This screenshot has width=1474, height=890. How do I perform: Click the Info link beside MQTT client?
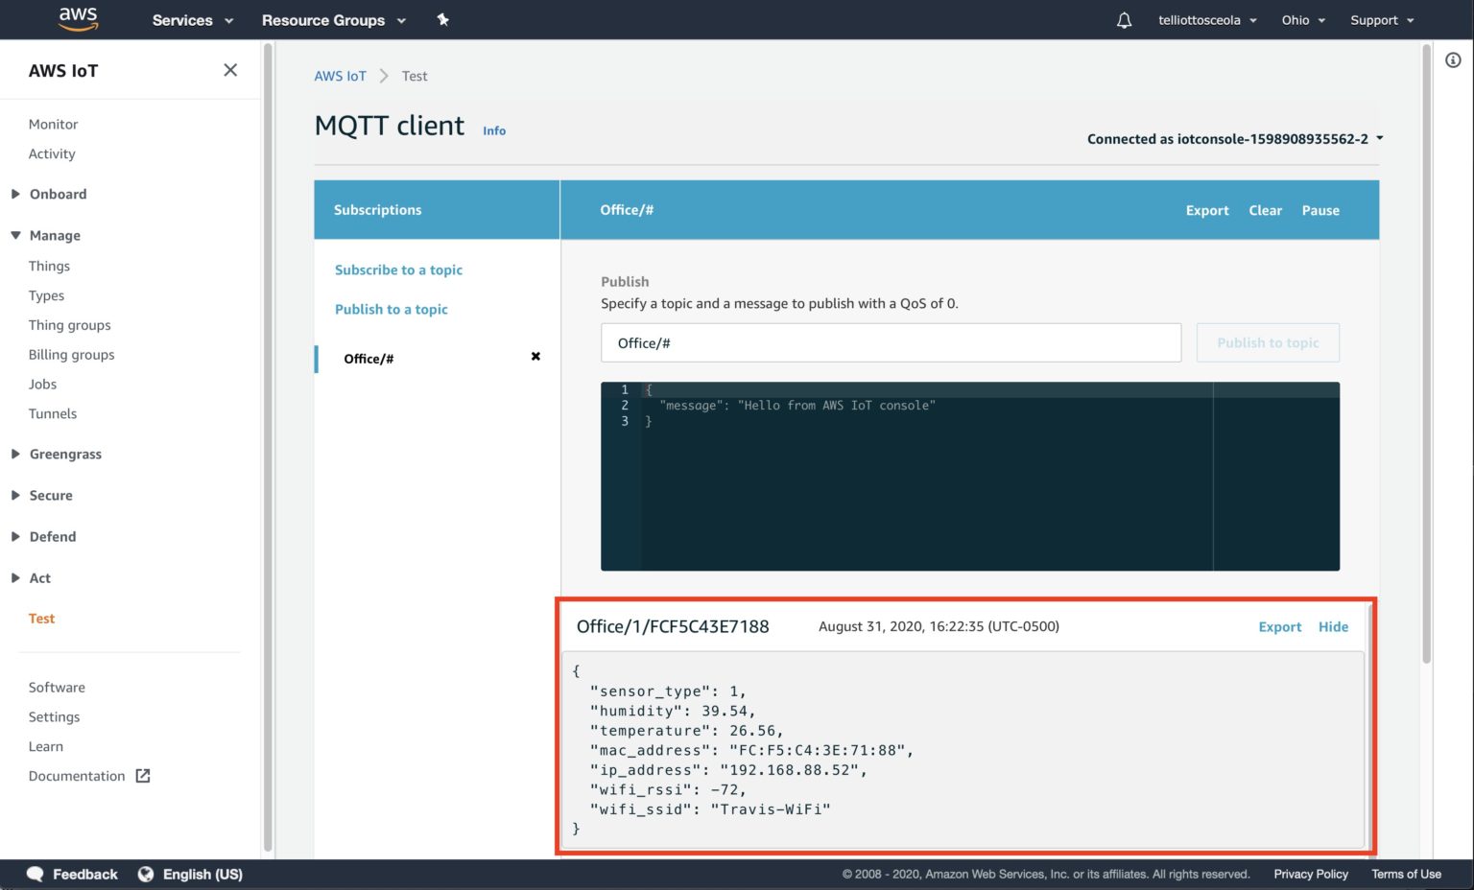(494, 130)
